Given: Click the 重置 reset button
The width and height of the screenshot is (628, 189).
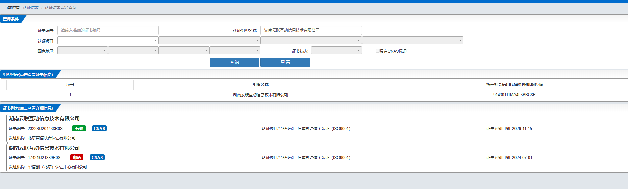Looking at the screenshot, I should point(285,62).
